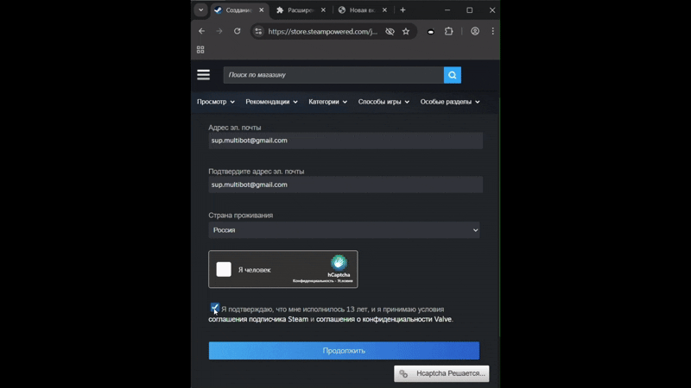Expand the 'Просмотр' menu
This screenshot has width=691, height=388.
[215, 102]
